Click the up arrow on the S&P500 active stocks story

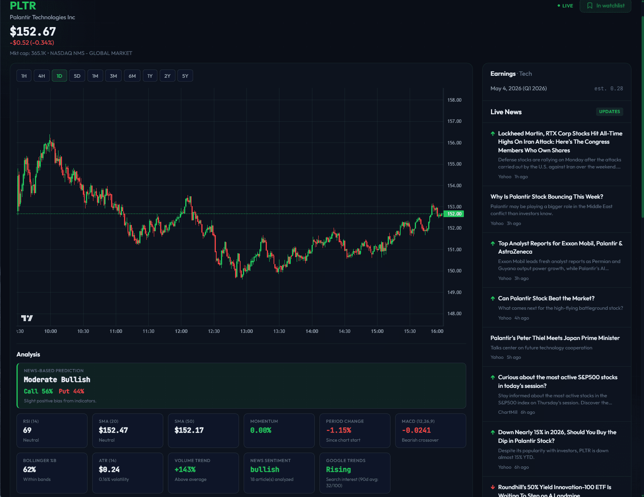pos(492,377)
